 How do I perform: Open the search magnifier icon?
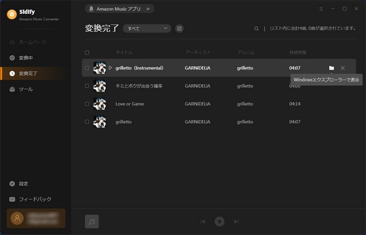[x=256, y=28]
